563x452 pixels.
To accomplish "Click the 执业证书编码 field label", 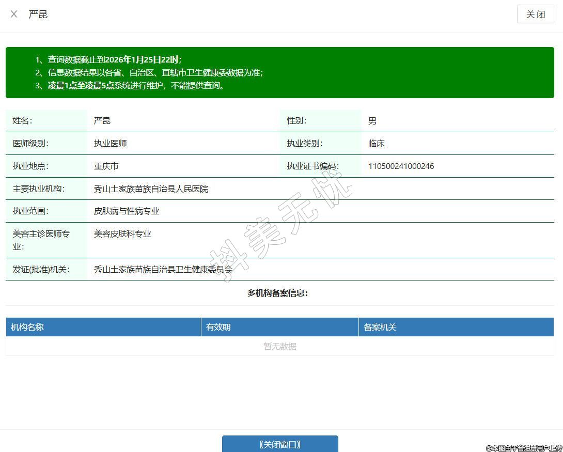I will [312, 166].
